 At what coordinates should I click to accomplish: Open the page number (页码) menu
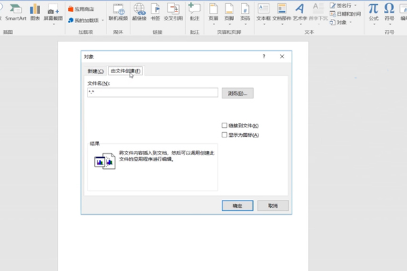[x=245, y=12]
